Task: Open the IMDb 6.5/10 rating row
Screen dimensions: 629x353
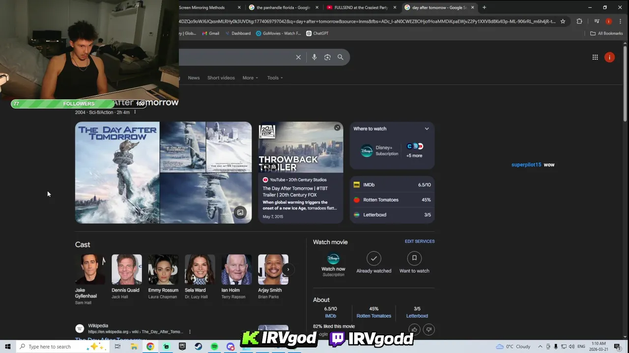Action: pos(392,185)
